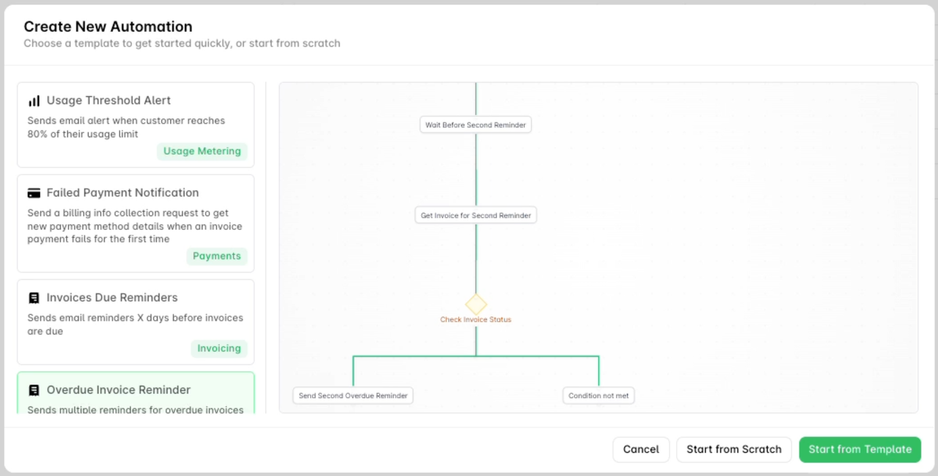Select the Condition not met node

point(598,396)
